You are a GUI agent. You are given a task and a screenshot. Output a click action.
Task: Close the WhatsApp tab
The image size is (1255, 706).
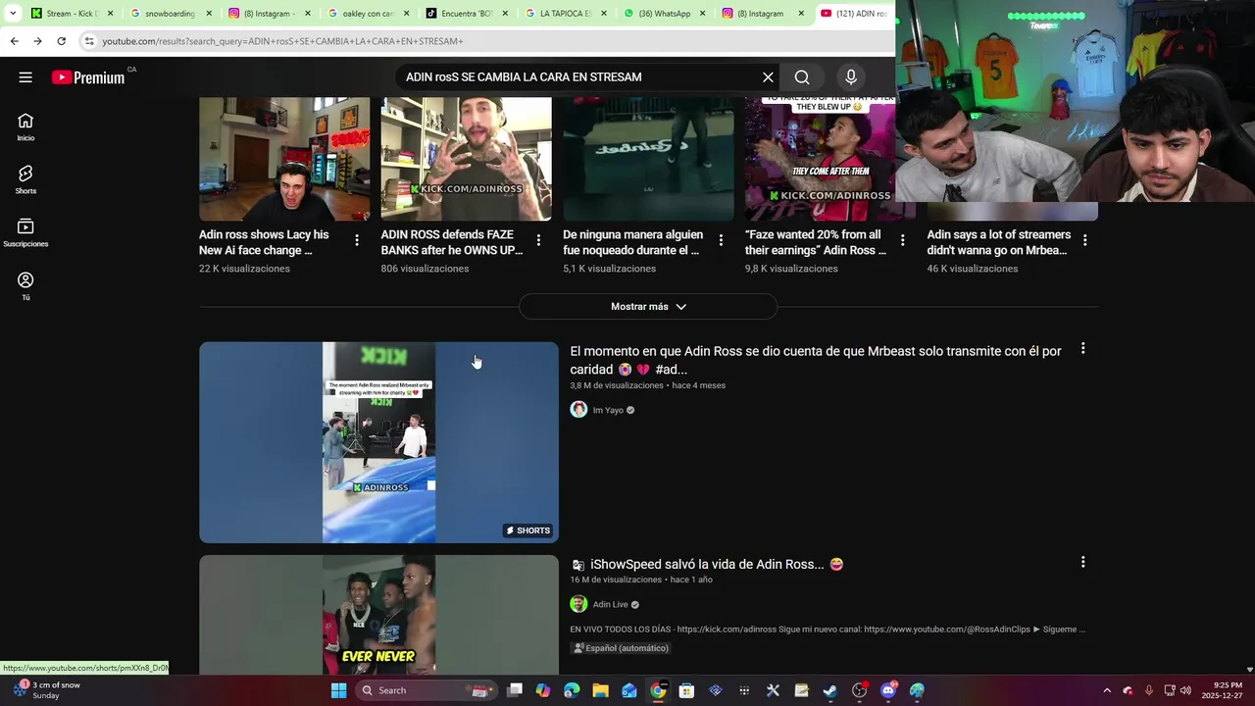click(702, 14)
